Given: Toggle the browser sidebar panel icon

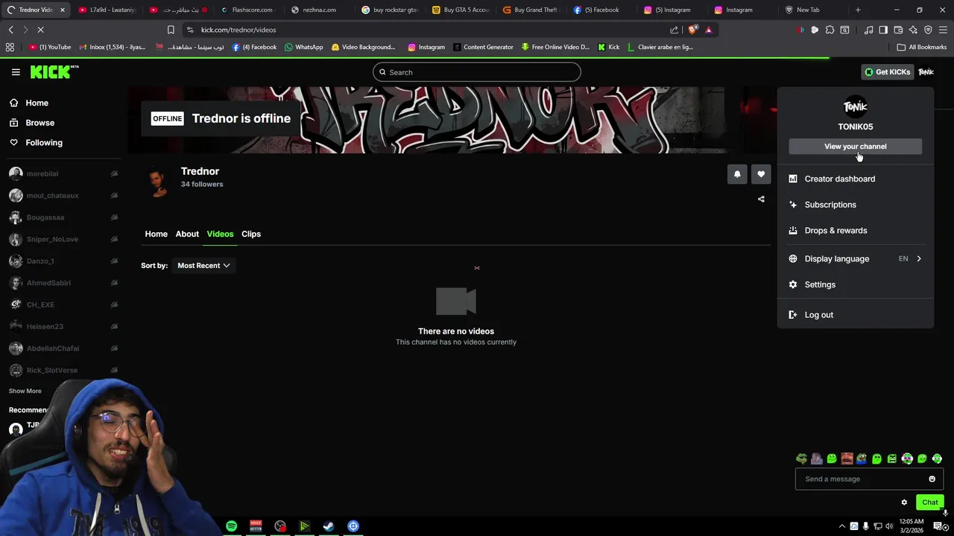Looking at the screenshot, I should click(883, 30).
